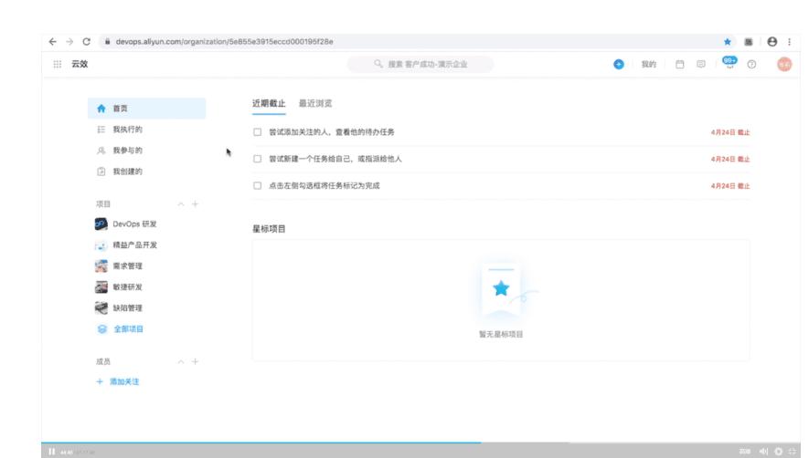Viewport: 809px width, 458px height.
Task: Click the 云效 logo text
Action: [x=80, y=64]
